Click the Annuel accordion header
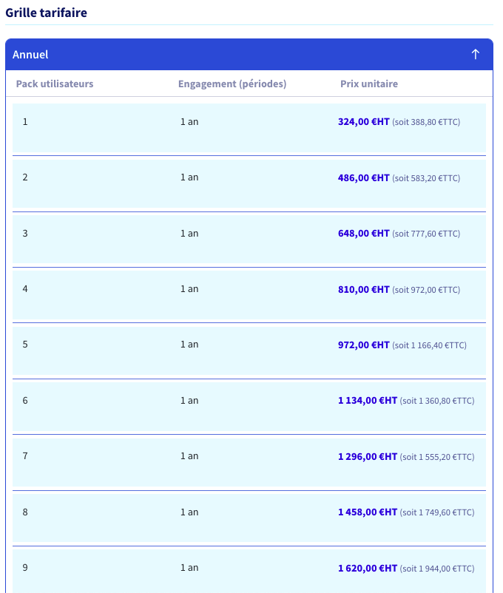This screenshot has height=593, width=503. (x=249, y=55)
